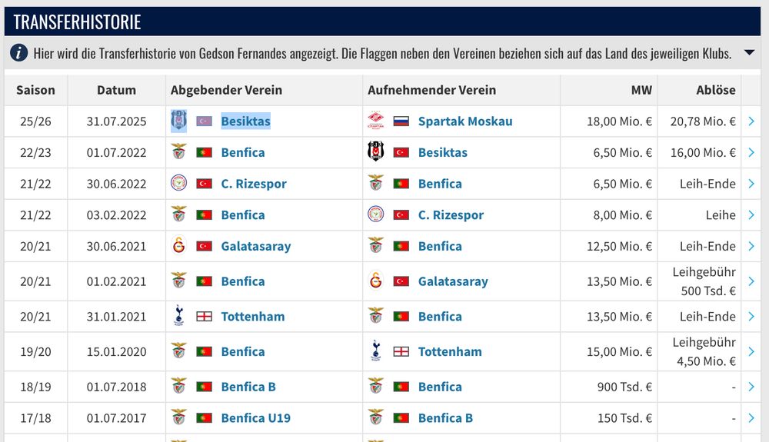
Task: Click the info icon in the transfer history banner
Action: (x=18, y=52)
